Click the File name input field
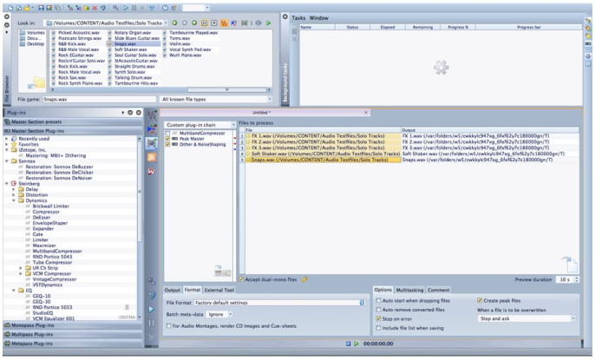The image size is (595, 360). click(100, 99)
